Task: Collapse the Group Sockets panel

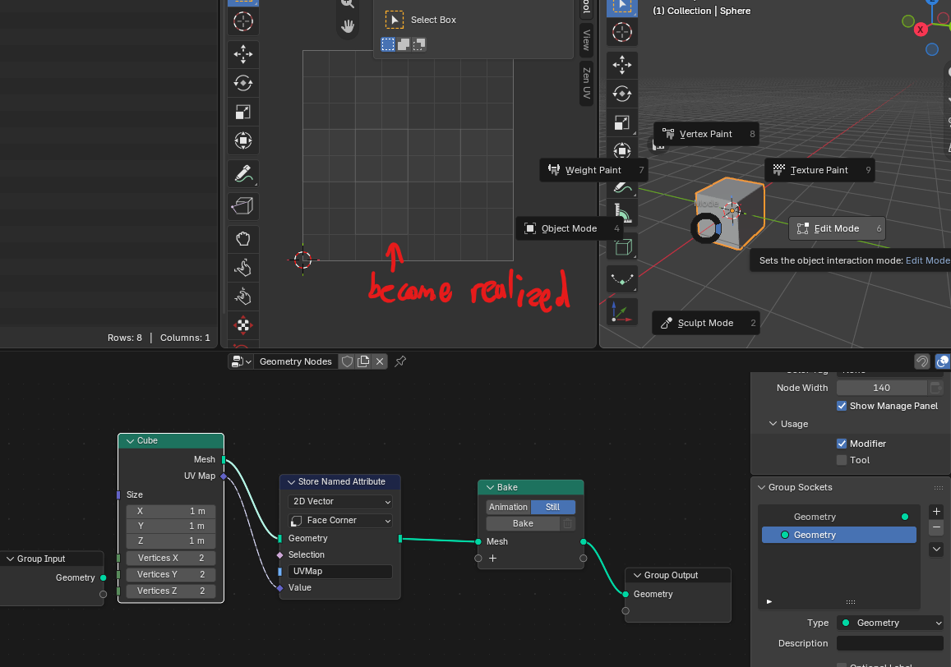Action: click(762, 487)
